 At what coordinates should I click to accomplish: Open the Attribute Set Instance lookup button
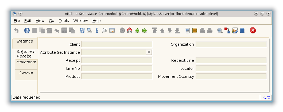149,52
